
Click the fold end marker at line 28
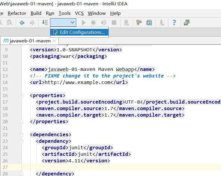coord(21,174)
